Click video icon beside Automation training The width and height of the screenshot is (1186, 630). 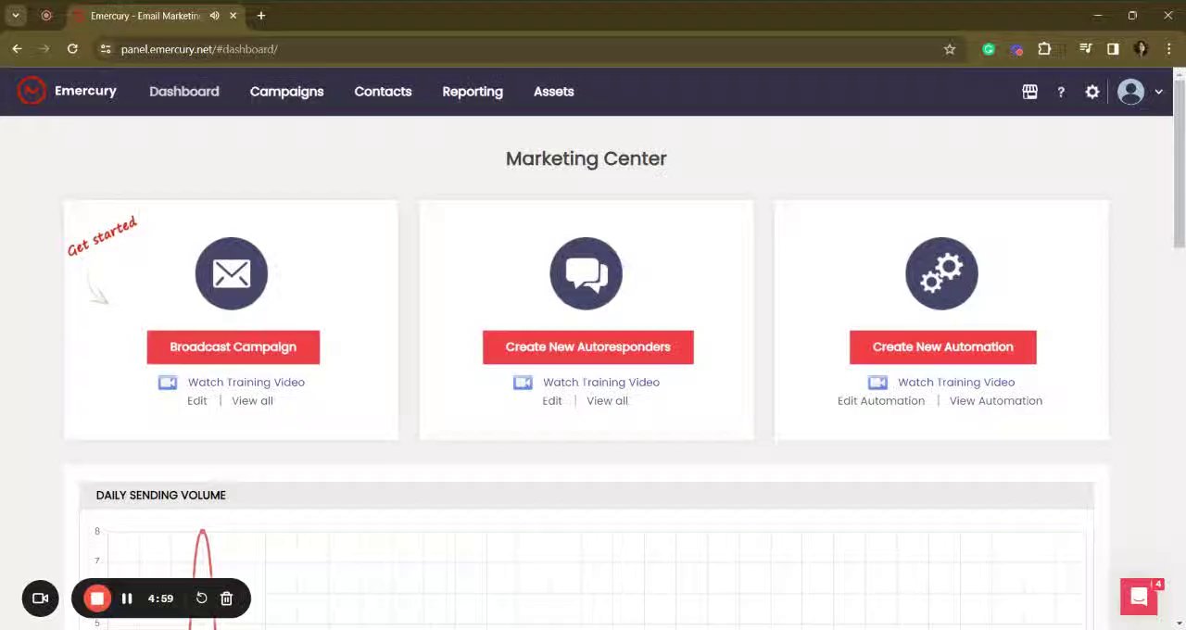tap(877, 383)
